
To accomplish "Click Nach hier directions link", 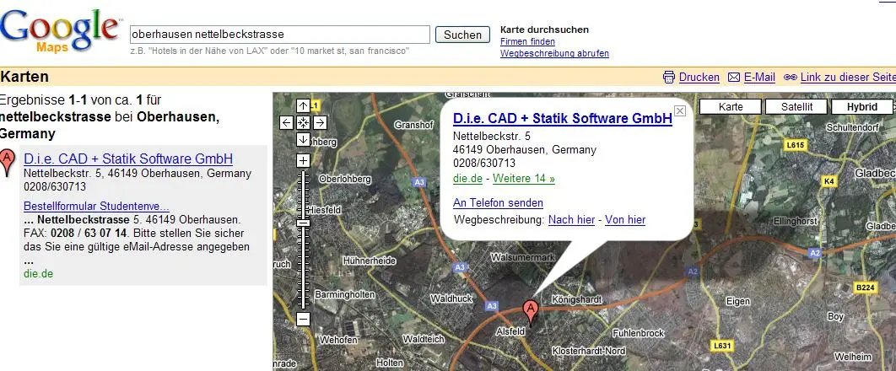I will click(x=571, y=220).
